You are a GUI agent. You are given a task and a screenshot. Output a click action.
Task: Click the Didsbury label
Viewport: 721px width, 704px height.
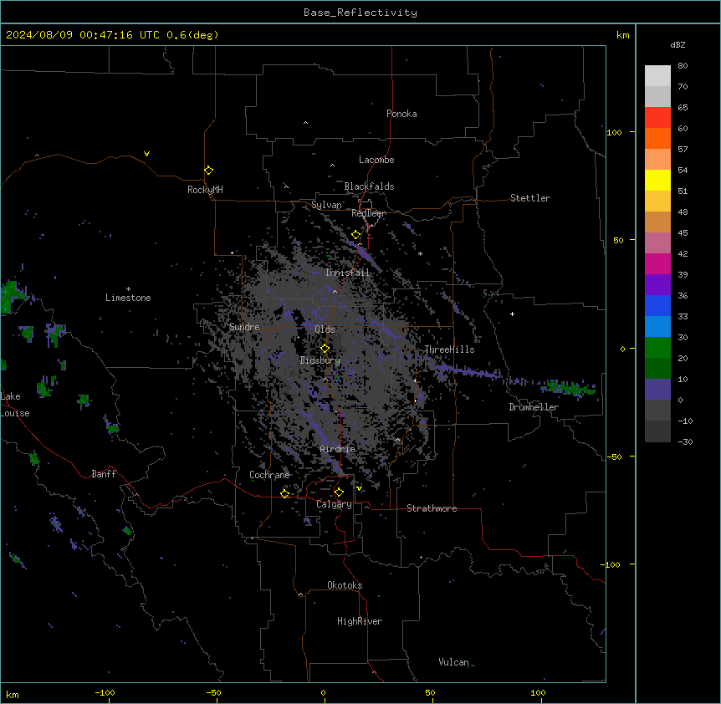coord(320,360)
